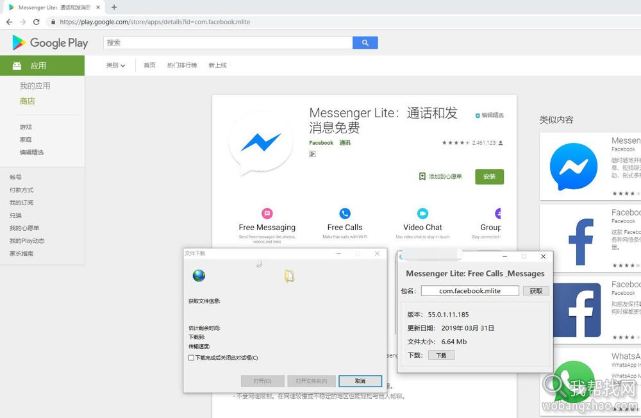
Task: Open the 新上线 tab
Action: 217,65
